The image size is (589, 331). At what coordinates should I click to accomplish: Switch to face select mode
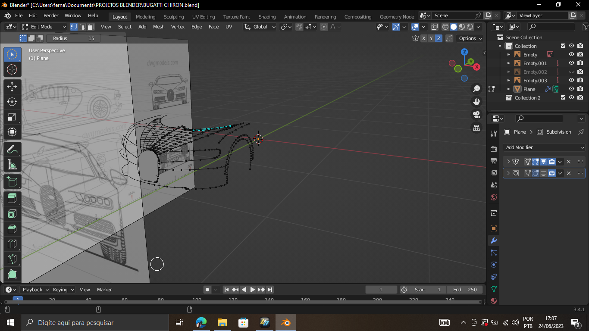tap(91, 27)
